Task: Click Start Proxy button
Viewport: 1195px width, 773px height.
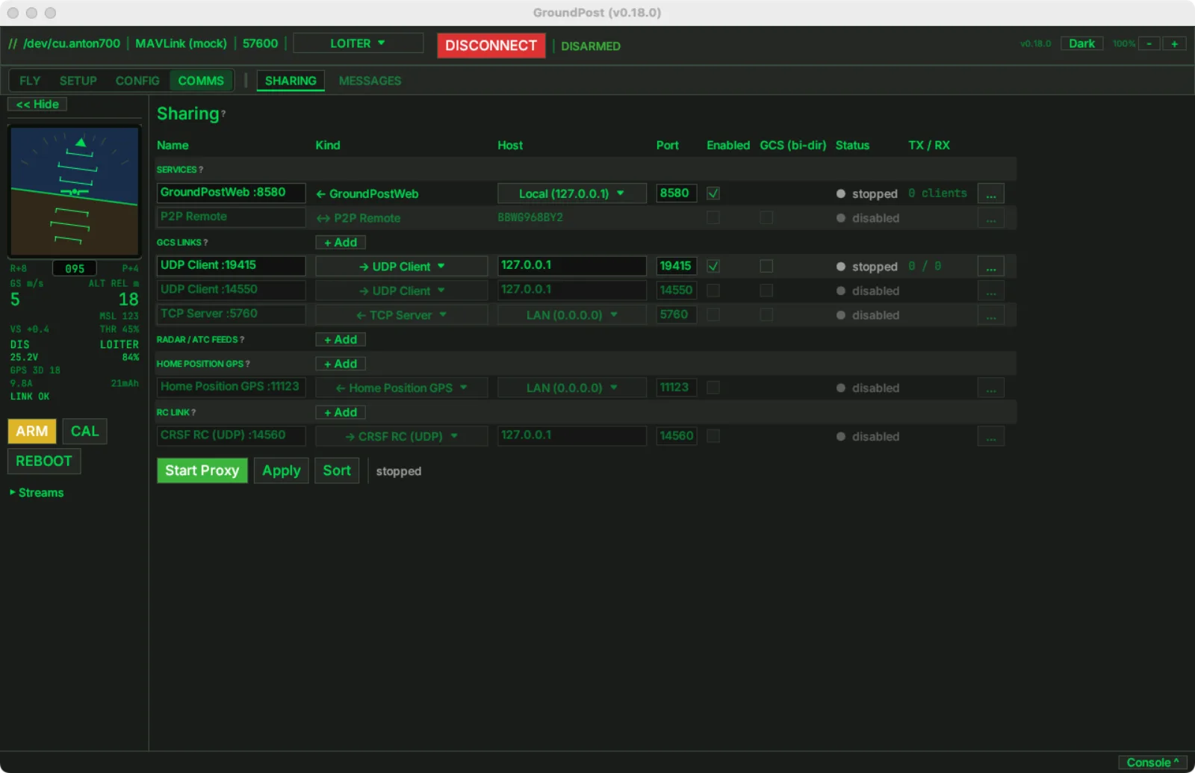Action: tap(202, 471)
